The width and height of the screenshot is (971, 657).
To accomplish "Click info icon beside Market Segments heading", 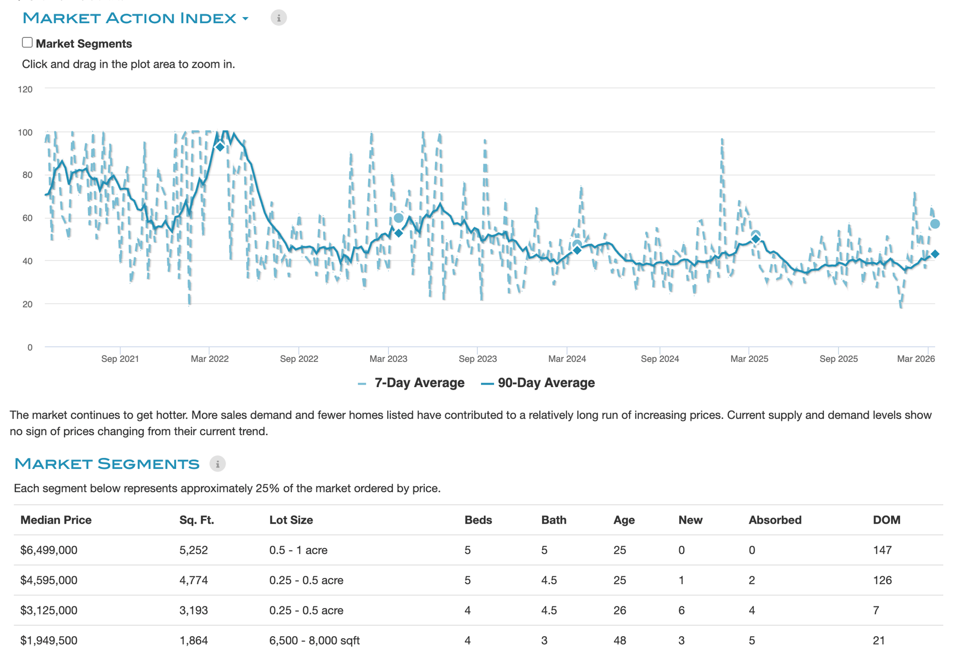I will click(217, 463).
